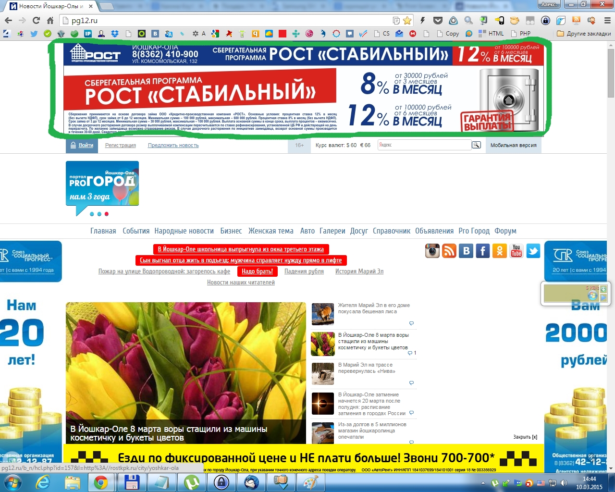Screen dimensions: 615x492
Task: Open the 'Галереи' menu item
Action: click(x=332, y=231)
